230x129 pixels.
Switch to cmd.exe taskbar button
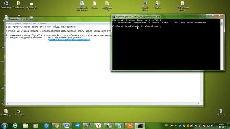coord(140,125)
